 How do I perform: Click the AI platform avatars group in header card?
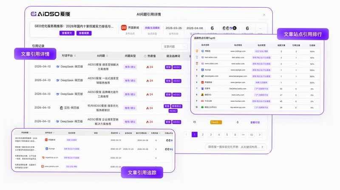point(229,28)
